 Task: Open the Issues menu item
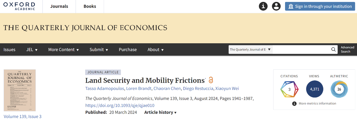click(10, 49)
